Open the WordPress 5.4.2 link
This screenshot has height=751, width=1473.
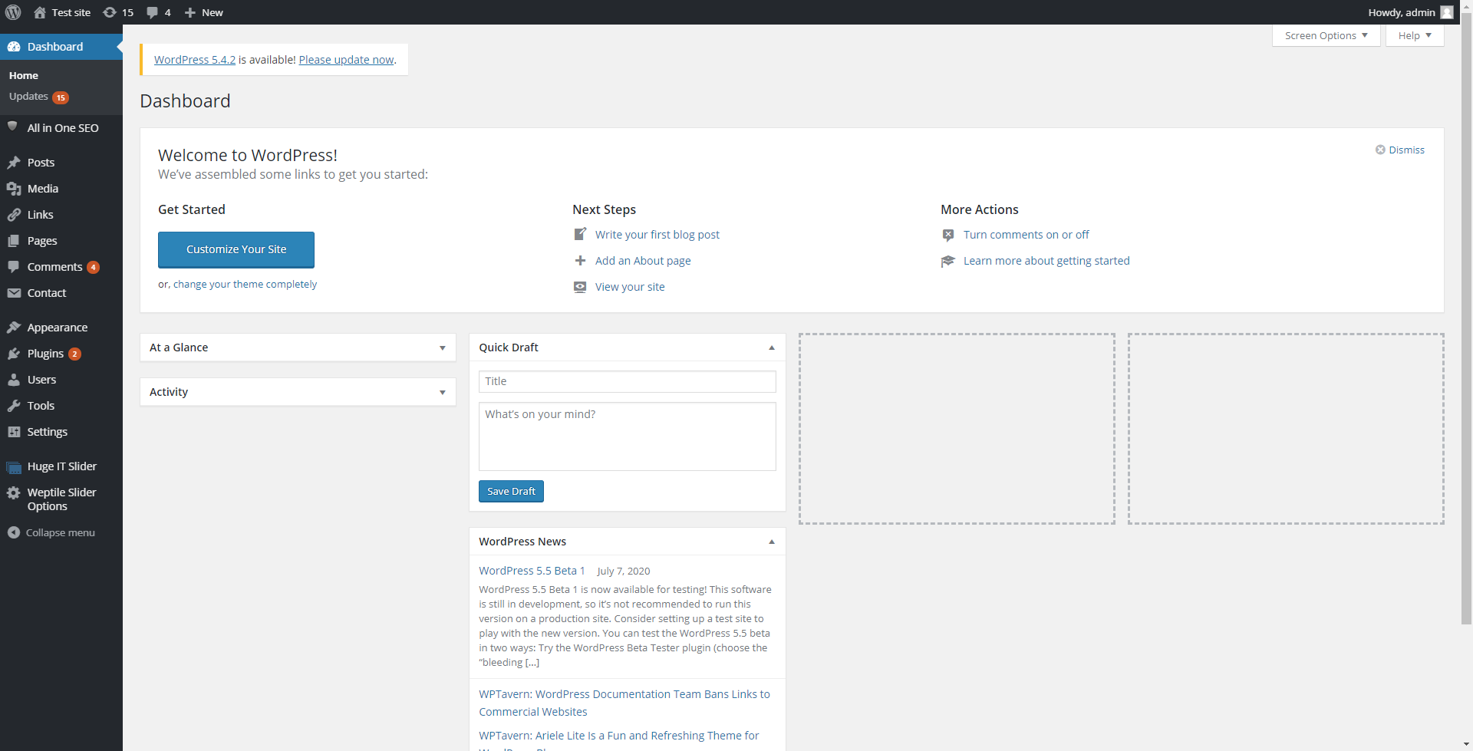pos(195,60)
